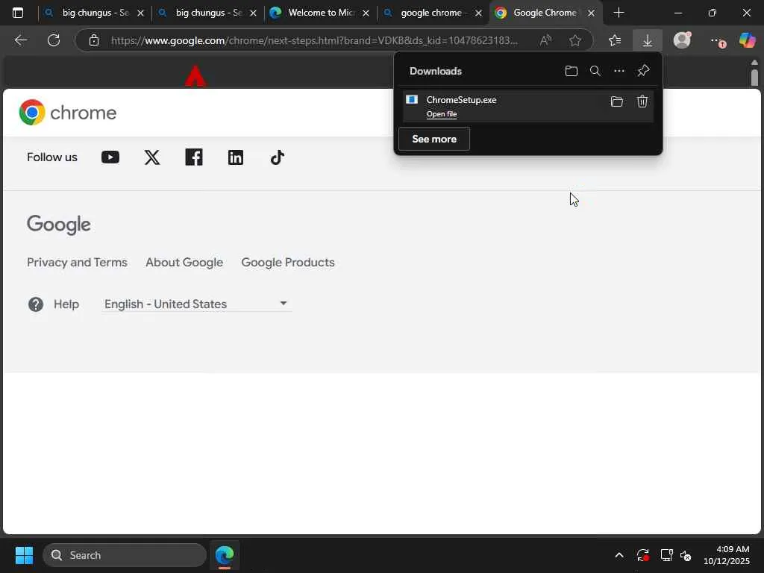This screenshot has width=764, height=573.
Task: Open Chrome's LinkedIn page icon
Action: (236, 157)
